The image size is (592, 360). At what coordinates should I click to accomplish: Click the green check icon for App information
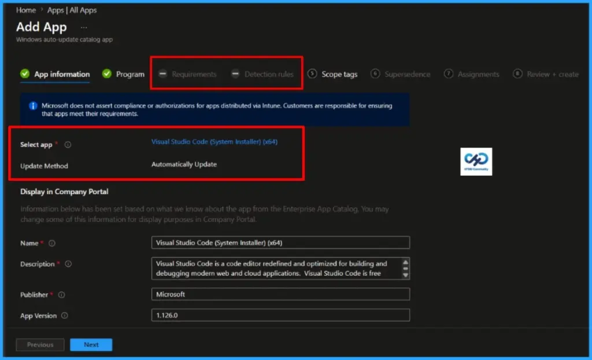25,73
